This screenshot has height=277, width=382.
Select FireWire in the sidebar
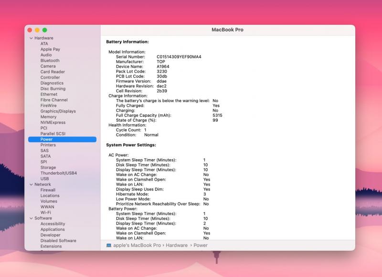click(x=49, y=105)
